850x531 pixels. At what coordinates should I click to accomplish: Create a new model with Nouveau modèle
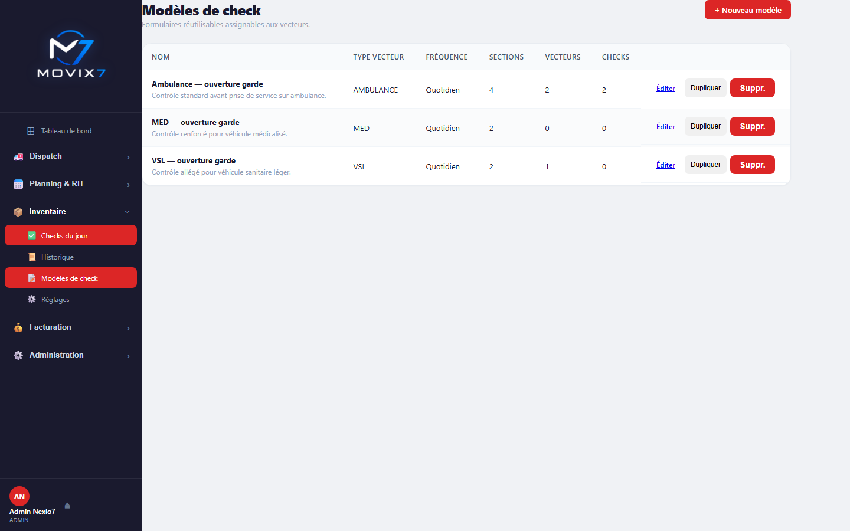coord(748,10)
